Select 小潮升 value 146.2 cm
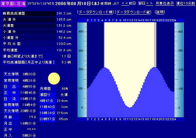 (x=64, y=32)
